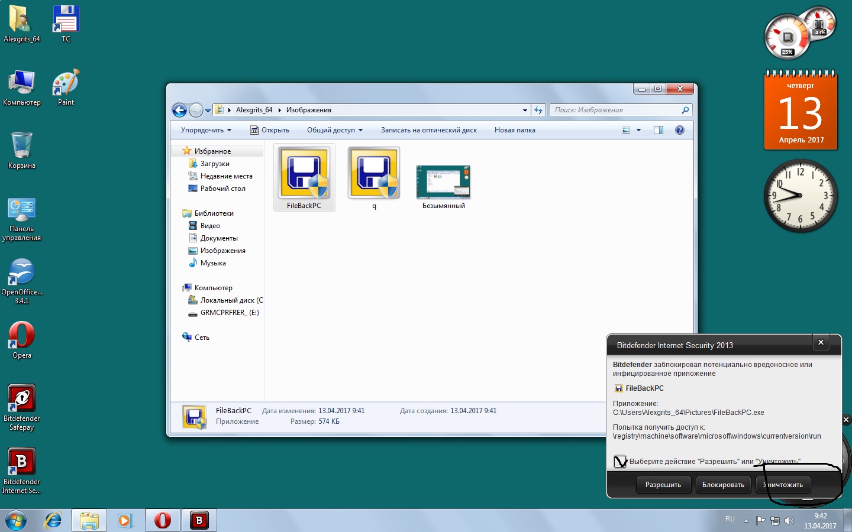Click the Блокировать button in Bitdefender alert

(x=723, y=485)
